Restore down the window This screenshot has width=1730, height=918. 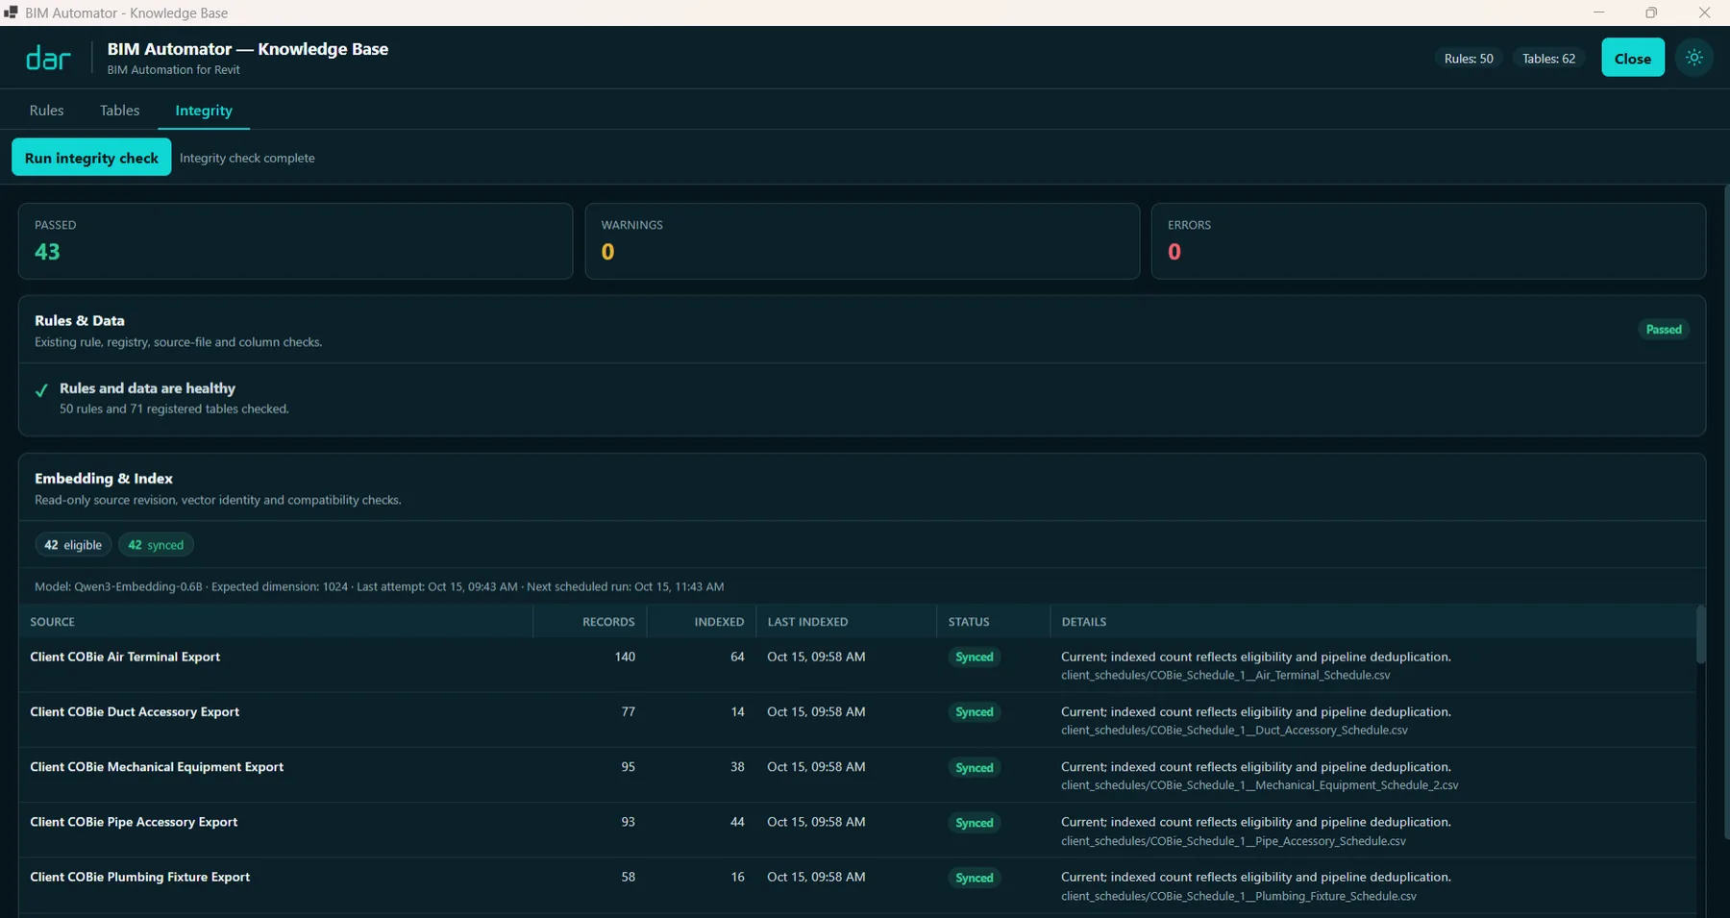point(1651,12)
